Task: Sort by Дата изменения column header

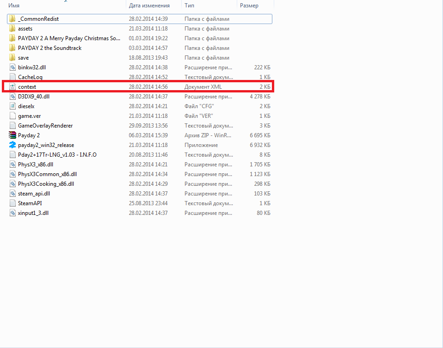Action: (x=149, y=6)
